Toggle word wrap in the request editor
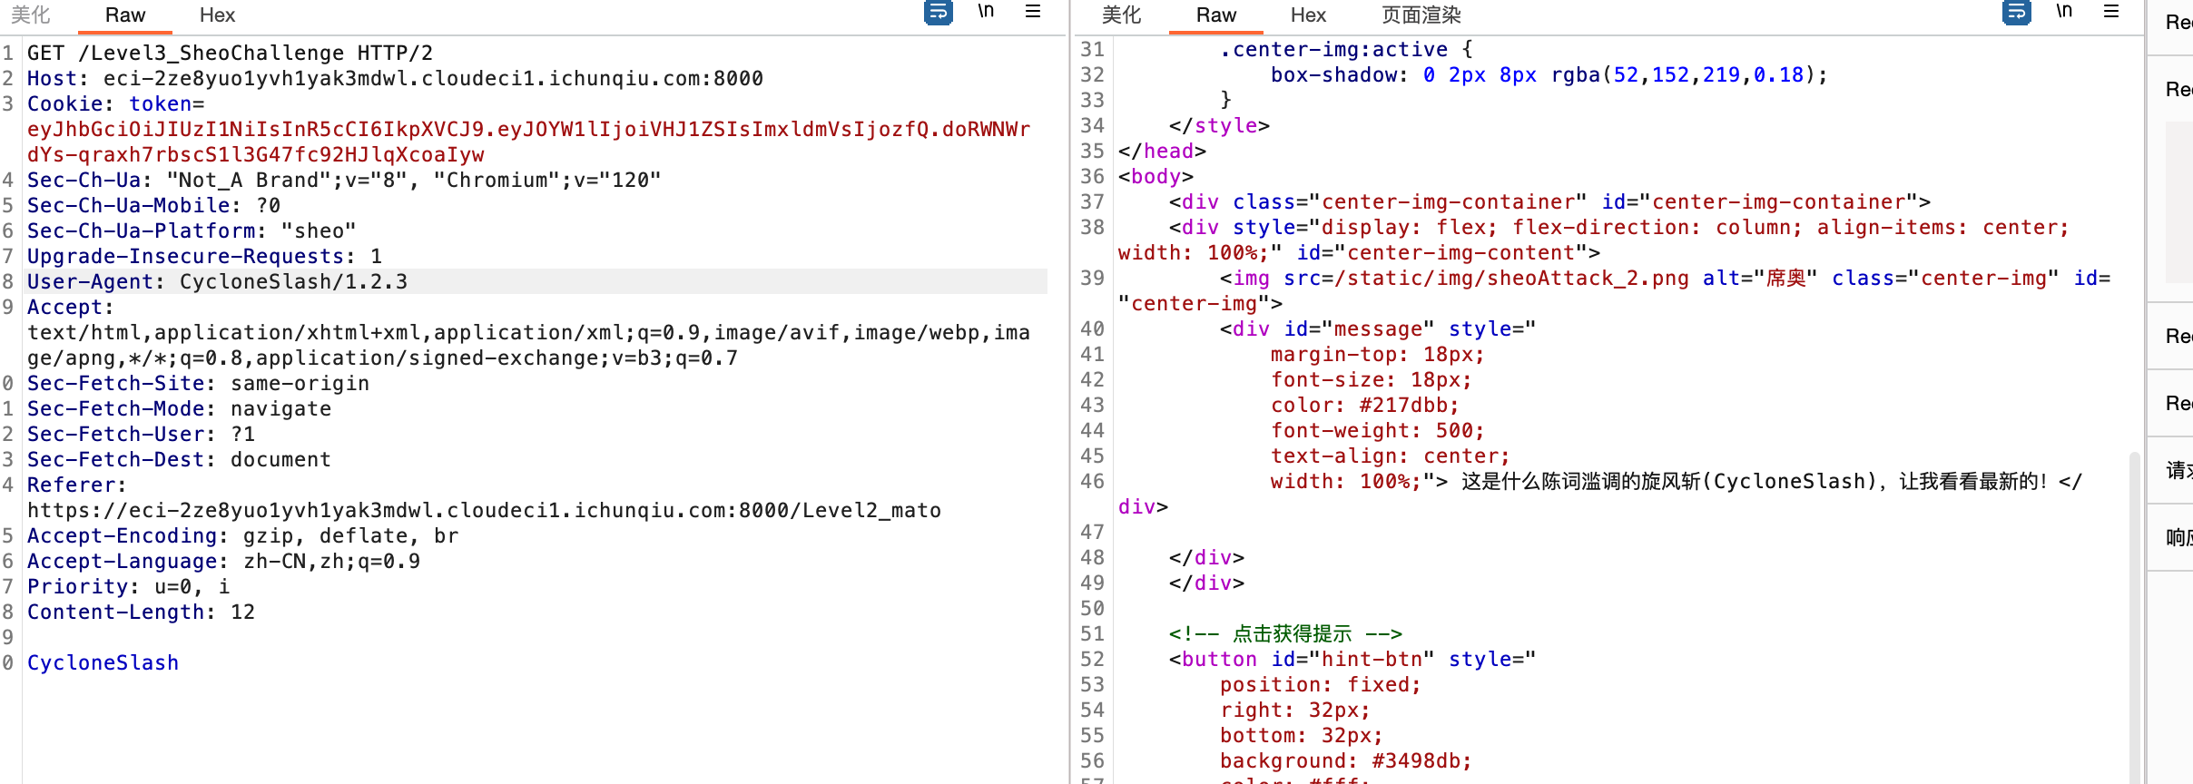Screen dimensions: 2193x784 (x=938, y=13)
